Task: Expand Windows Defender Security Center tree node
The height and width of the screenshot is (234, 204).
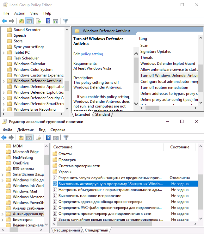Action: click(x=4, y=98)
